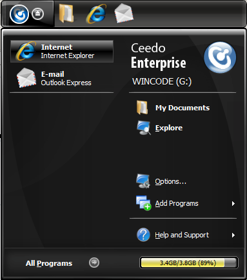Select the Explore menu item label
Viewport: 247px width, 280px height.
point(169,128)
